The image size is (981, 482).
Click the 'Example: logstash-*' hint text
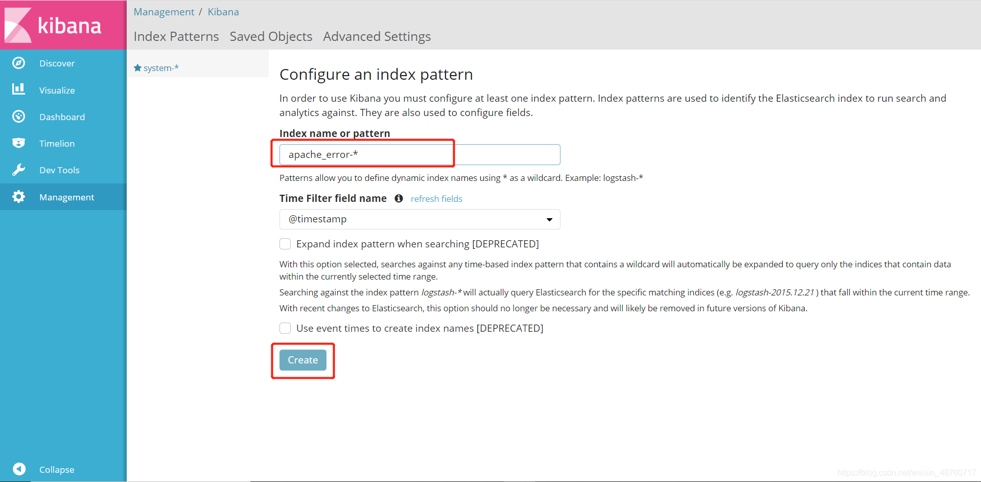604,178
